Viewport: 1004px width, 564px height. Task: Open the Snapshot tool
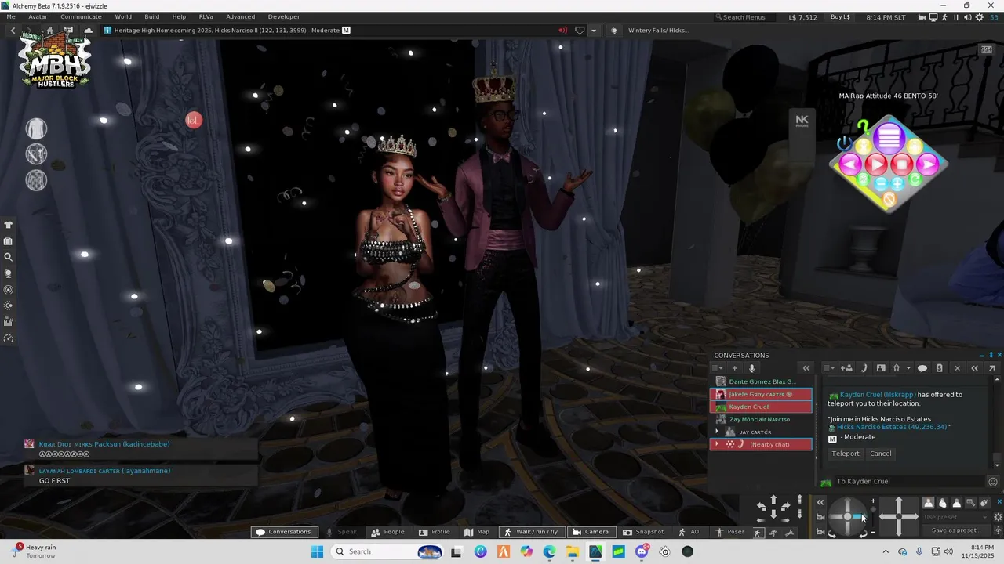point(643,532)
